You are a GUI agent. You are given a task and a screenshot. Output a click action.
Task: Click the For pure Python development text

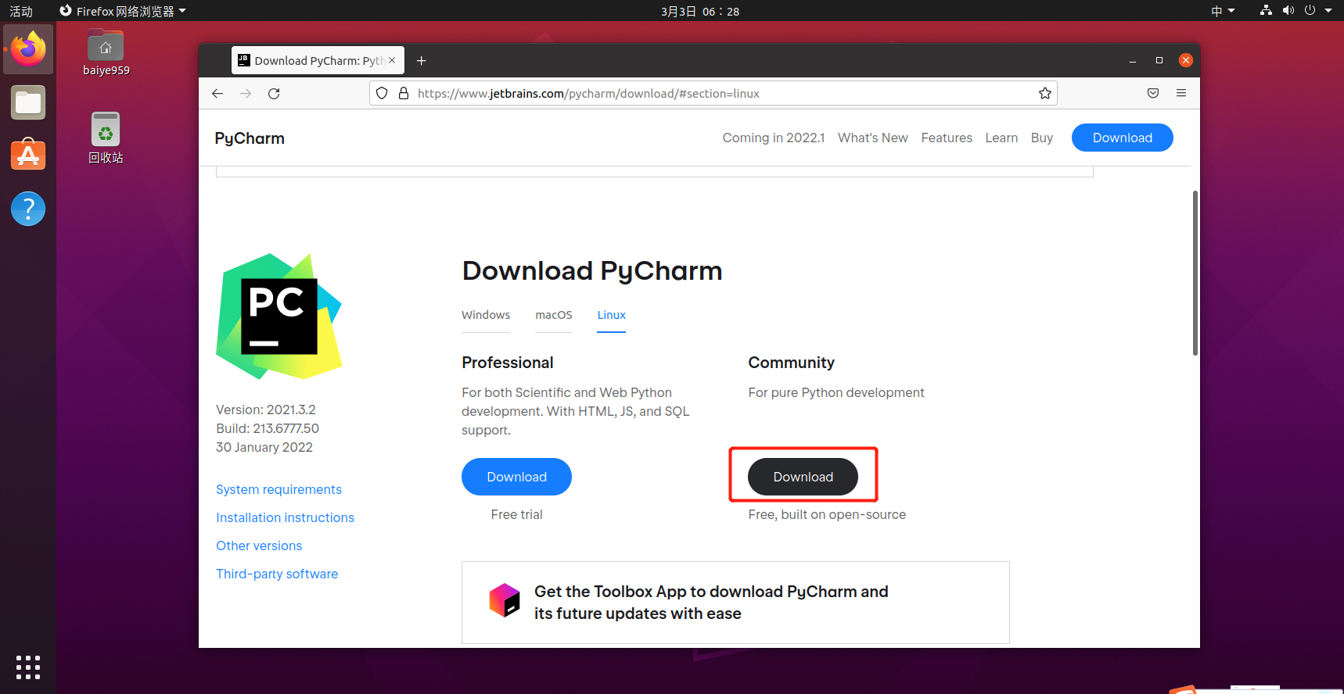coord(836,392)
